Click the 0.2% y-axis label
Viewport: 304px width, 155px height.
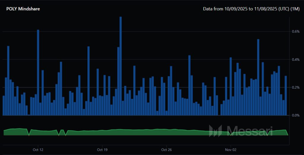click(x=295, y=87)
